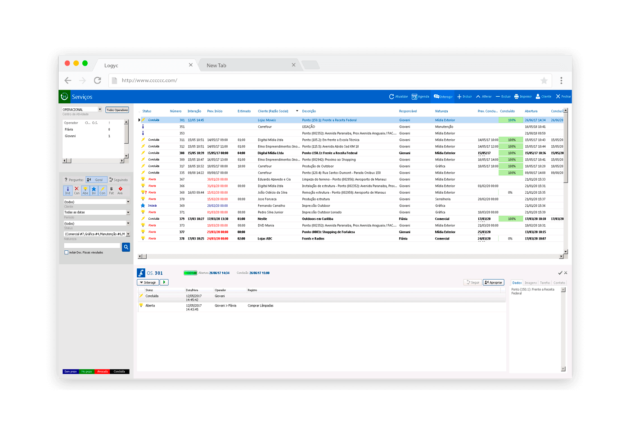Viewport: 630px width, 435px height.
Task: Click Alterar in the toolbar
Action: [x=484, y=97]
